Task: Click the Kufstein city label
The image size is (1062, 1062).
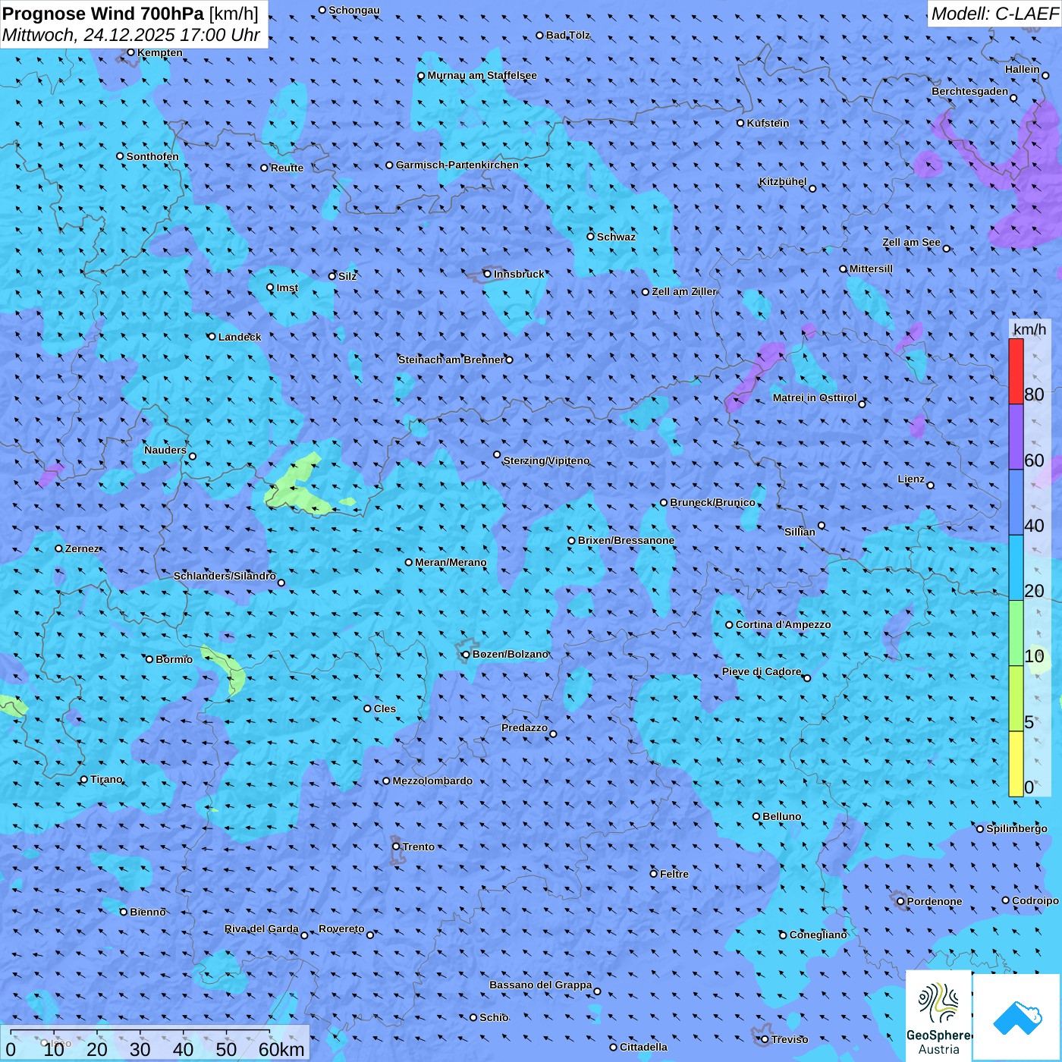Action: pyautogui.click(x=768, y=123)
